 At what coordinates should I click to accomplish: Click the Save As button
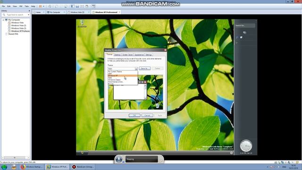(x=144, y=68)
